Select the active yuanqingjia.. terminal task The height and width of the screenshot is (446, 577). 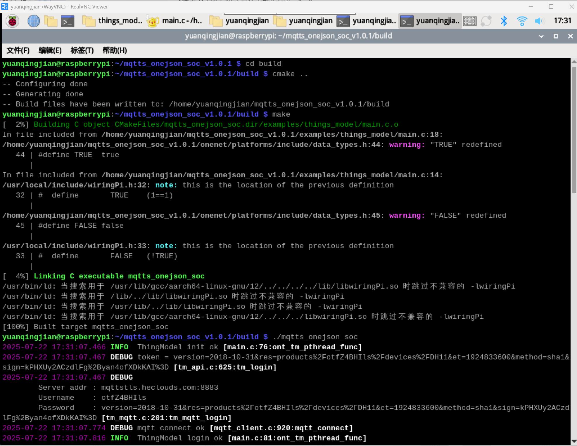click(430, 21)
